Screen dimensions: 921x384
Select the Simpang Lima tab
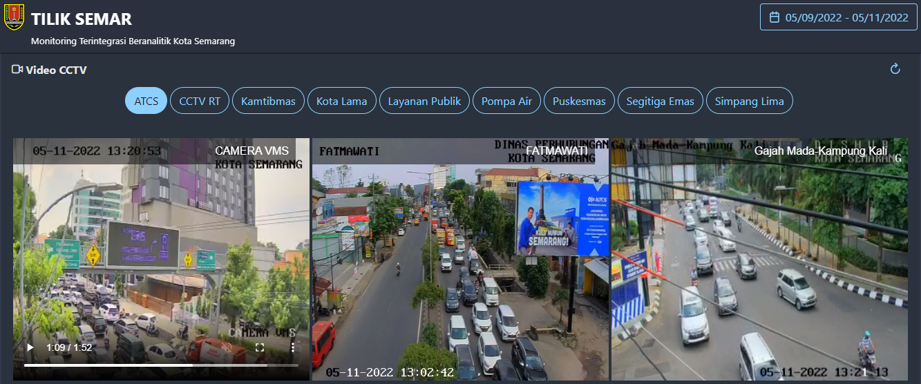749,101
